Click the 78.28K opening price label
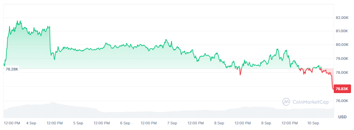Image resolution: width=354 pixels, height=130 pixels. pos(12,69)
